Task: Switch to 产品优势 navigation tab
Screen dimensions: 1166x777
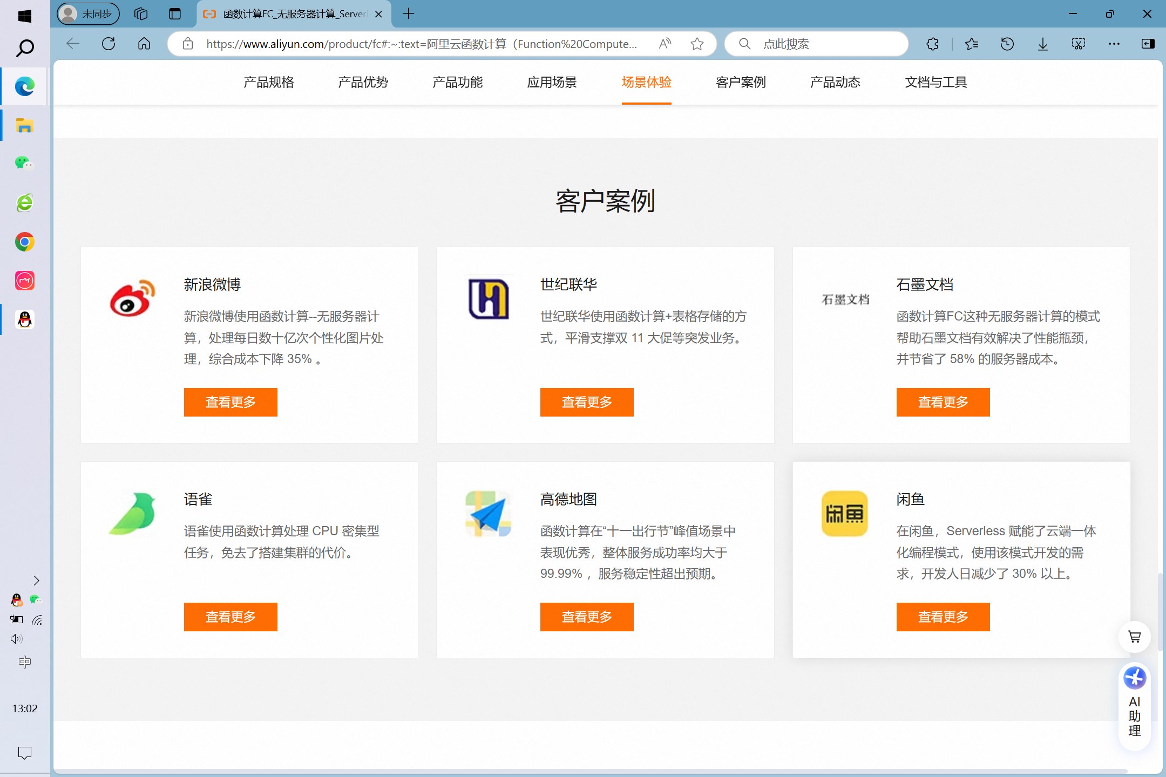Action: coord(363,82)
